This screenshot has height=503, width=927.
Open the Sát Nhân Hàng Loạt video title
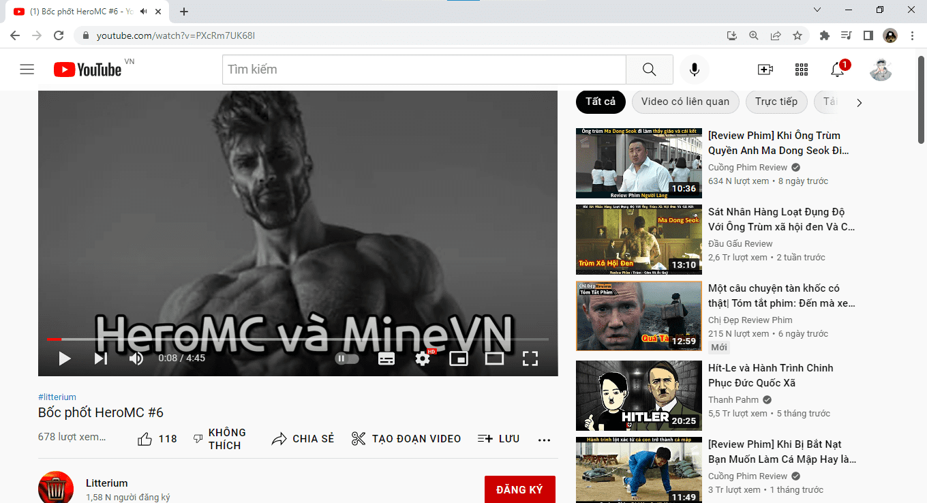click(782, 219)
